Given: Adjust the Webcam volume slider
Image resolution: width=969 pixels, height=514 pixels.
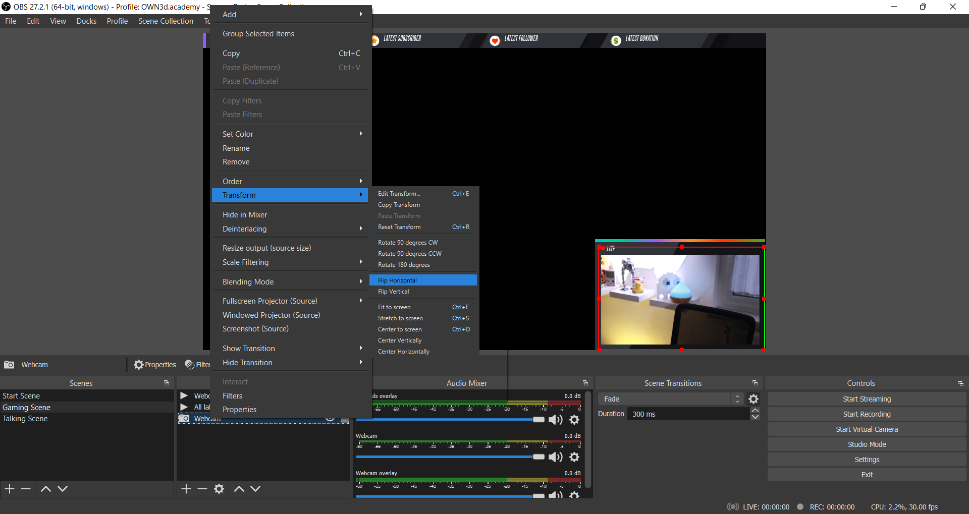Looking at the screenshot, I should [x=539, y=457].
